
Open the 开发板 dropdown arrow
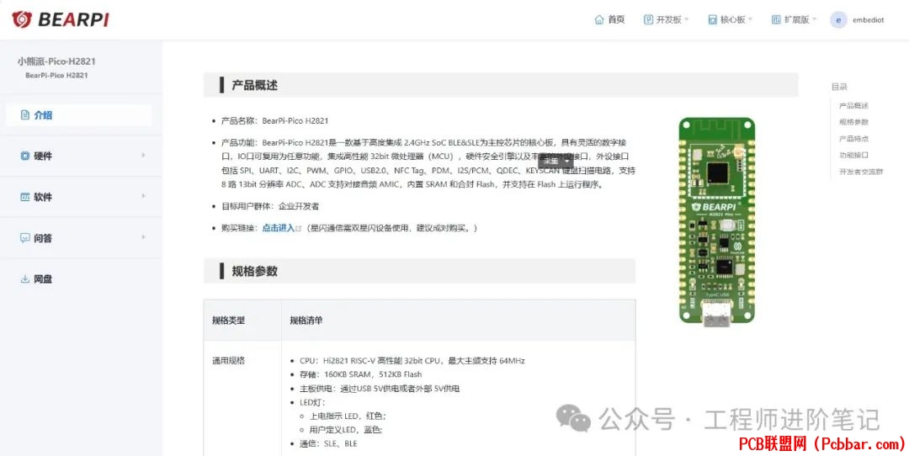point(687,19)
